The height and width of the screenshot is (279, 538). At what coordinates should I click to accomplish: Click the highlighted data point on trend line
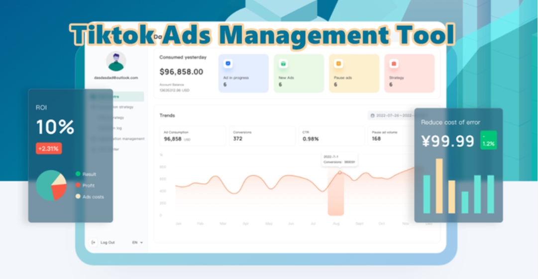tap(340, 173)
